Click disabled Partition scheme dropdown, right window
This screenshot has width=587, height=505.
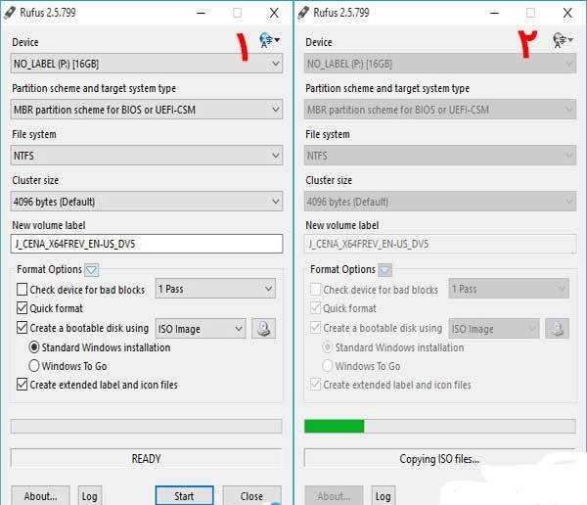(x=440, y=110)
